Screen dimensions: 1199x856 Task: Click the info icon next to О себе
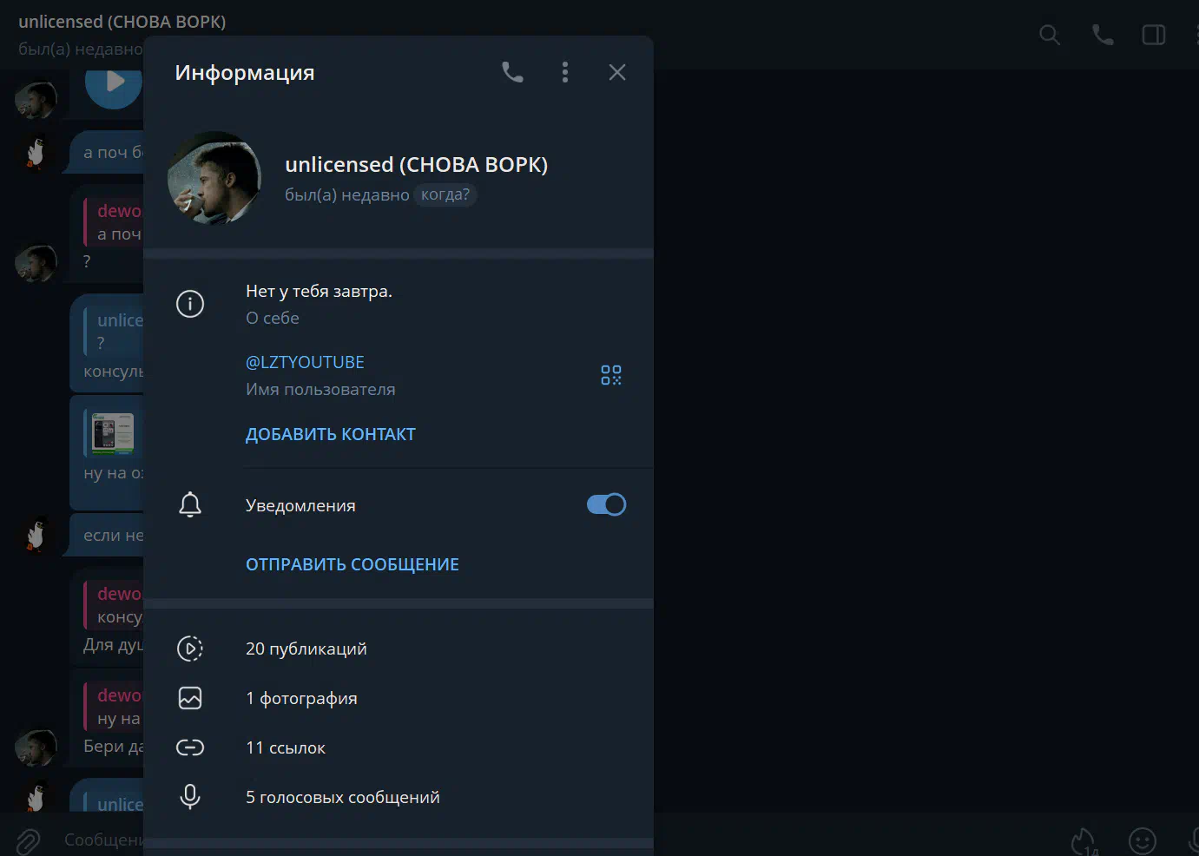pyautogui.click(x=190, y=304)
